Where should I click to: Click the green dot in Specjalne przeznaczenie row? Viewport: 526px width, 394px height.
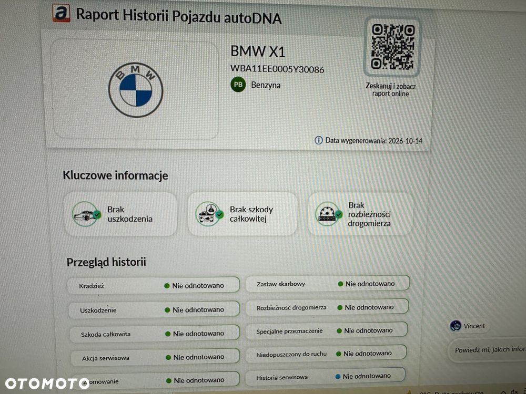[339, 330]
